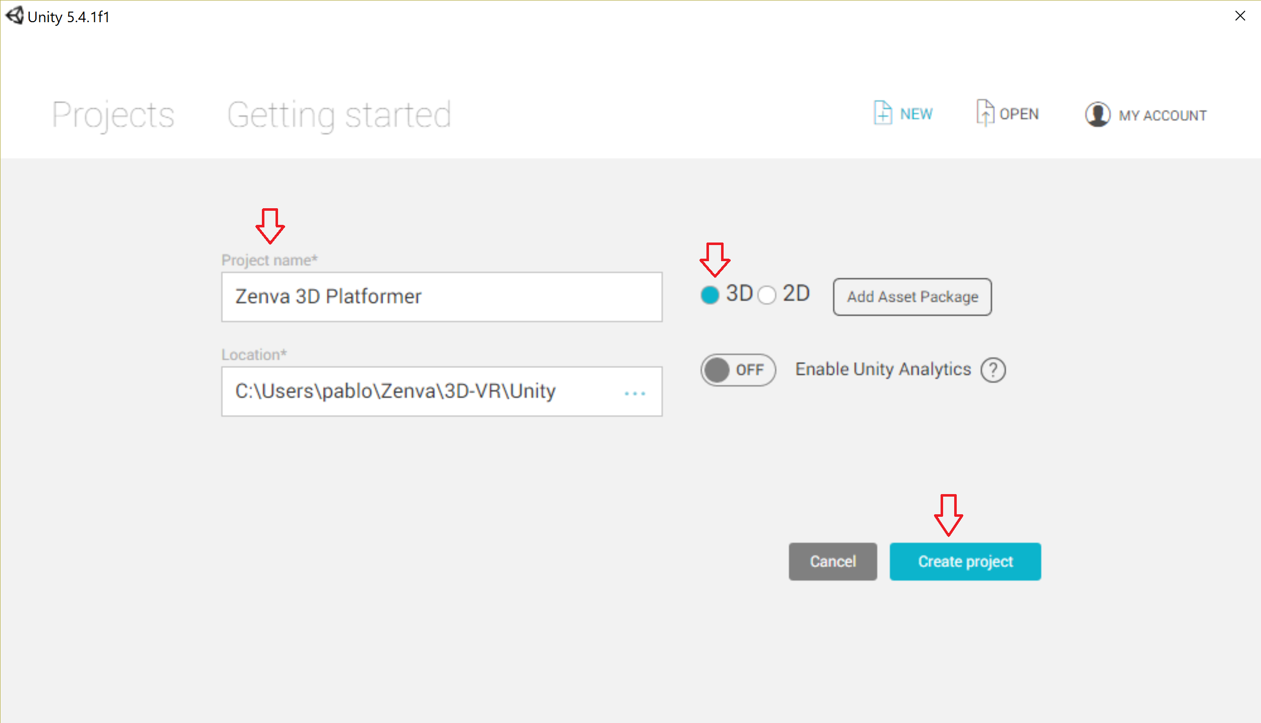Click the Project name input field
1261x723 pixels.
click(442, 297)
